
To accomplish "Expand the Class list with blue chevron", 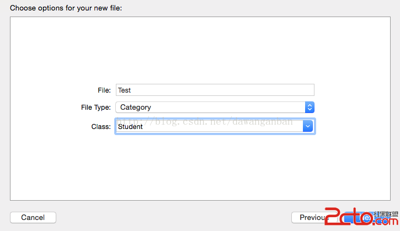I will (x=308, y=126).
